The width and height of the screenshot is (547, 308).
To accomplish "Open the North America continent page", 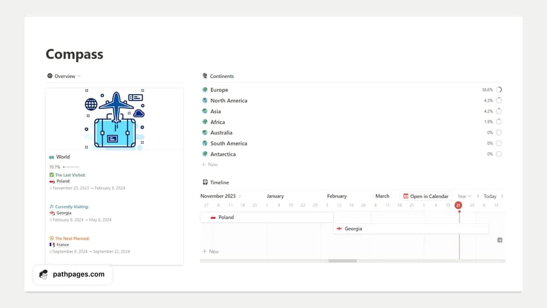I will tap(229, 101).
